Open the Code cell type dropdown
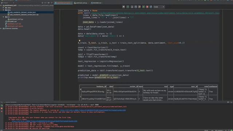Viewport: 233px width, 131px height. pos(159,7)
